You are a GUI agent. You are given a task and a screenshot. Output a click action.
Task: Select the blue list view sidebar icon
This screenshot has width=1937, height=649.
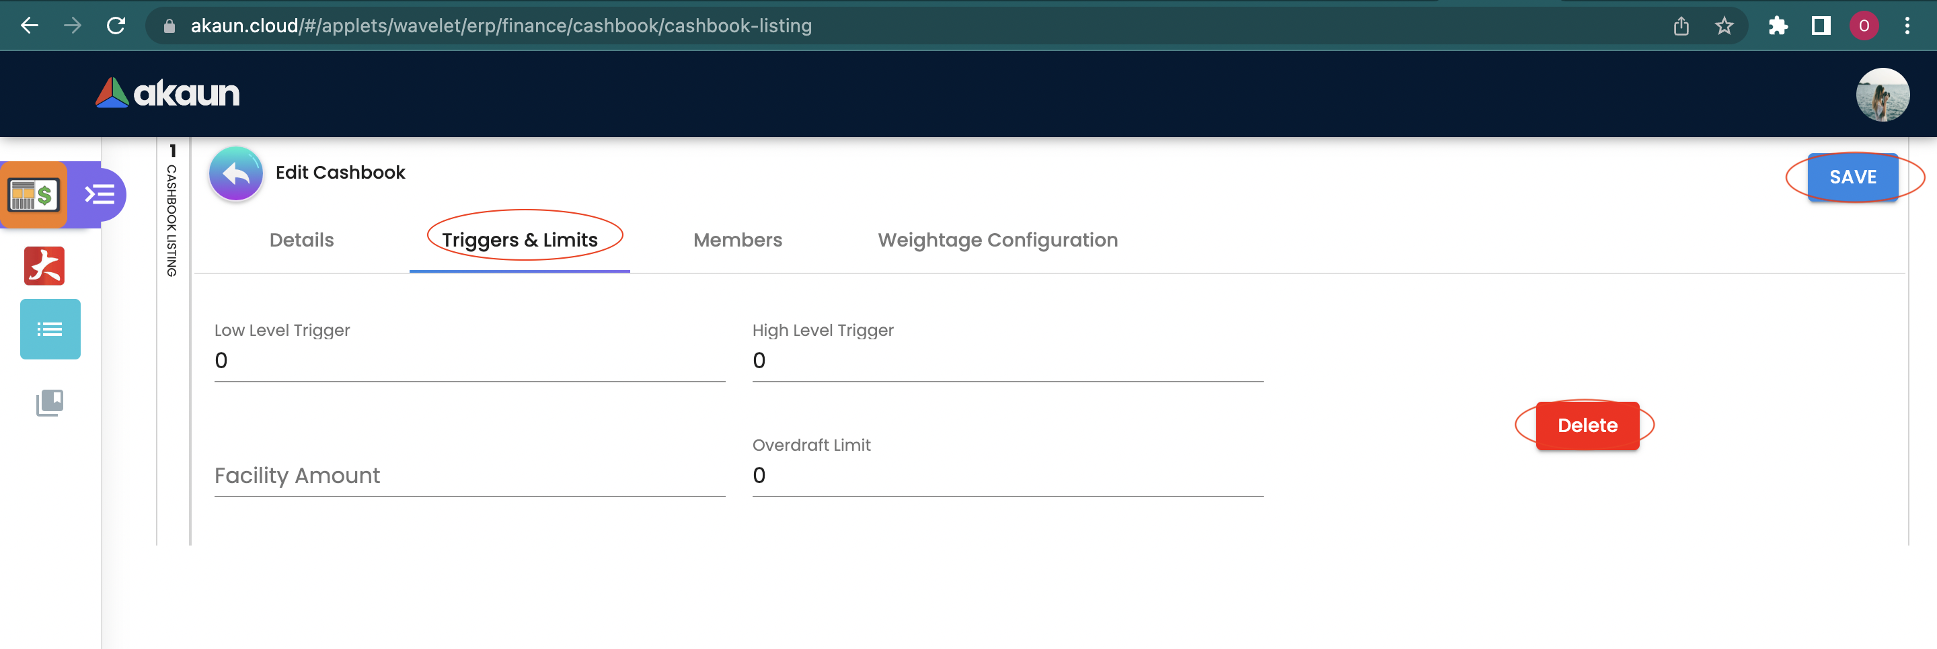(x=50, y=329)
